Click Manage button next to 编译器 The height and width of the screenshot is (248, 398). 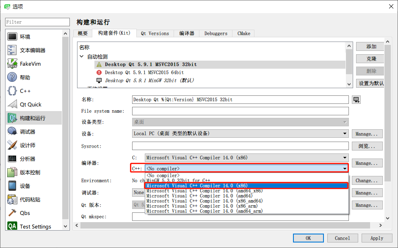[367, 163]
